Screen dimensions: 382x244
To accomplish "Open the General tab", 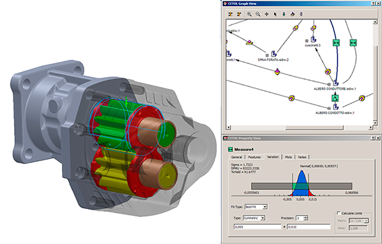I will click(236, 157).
